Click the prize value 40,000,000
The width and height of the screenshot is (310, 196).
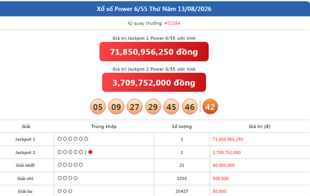[x=223, y=165]
